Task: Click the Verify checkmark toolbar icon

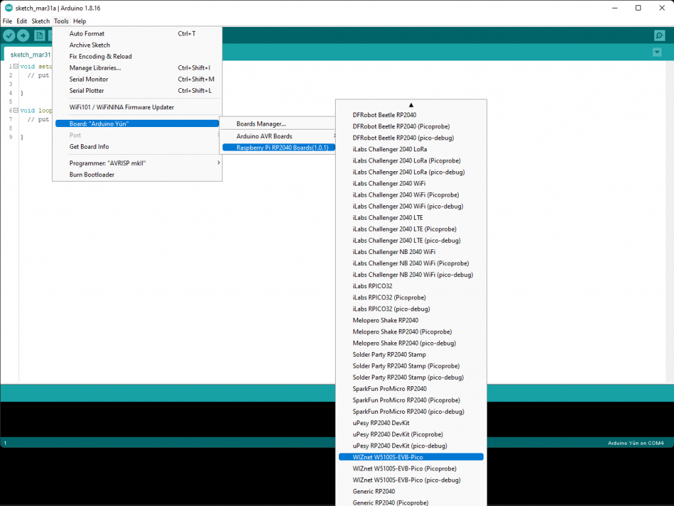Action: 9,36
